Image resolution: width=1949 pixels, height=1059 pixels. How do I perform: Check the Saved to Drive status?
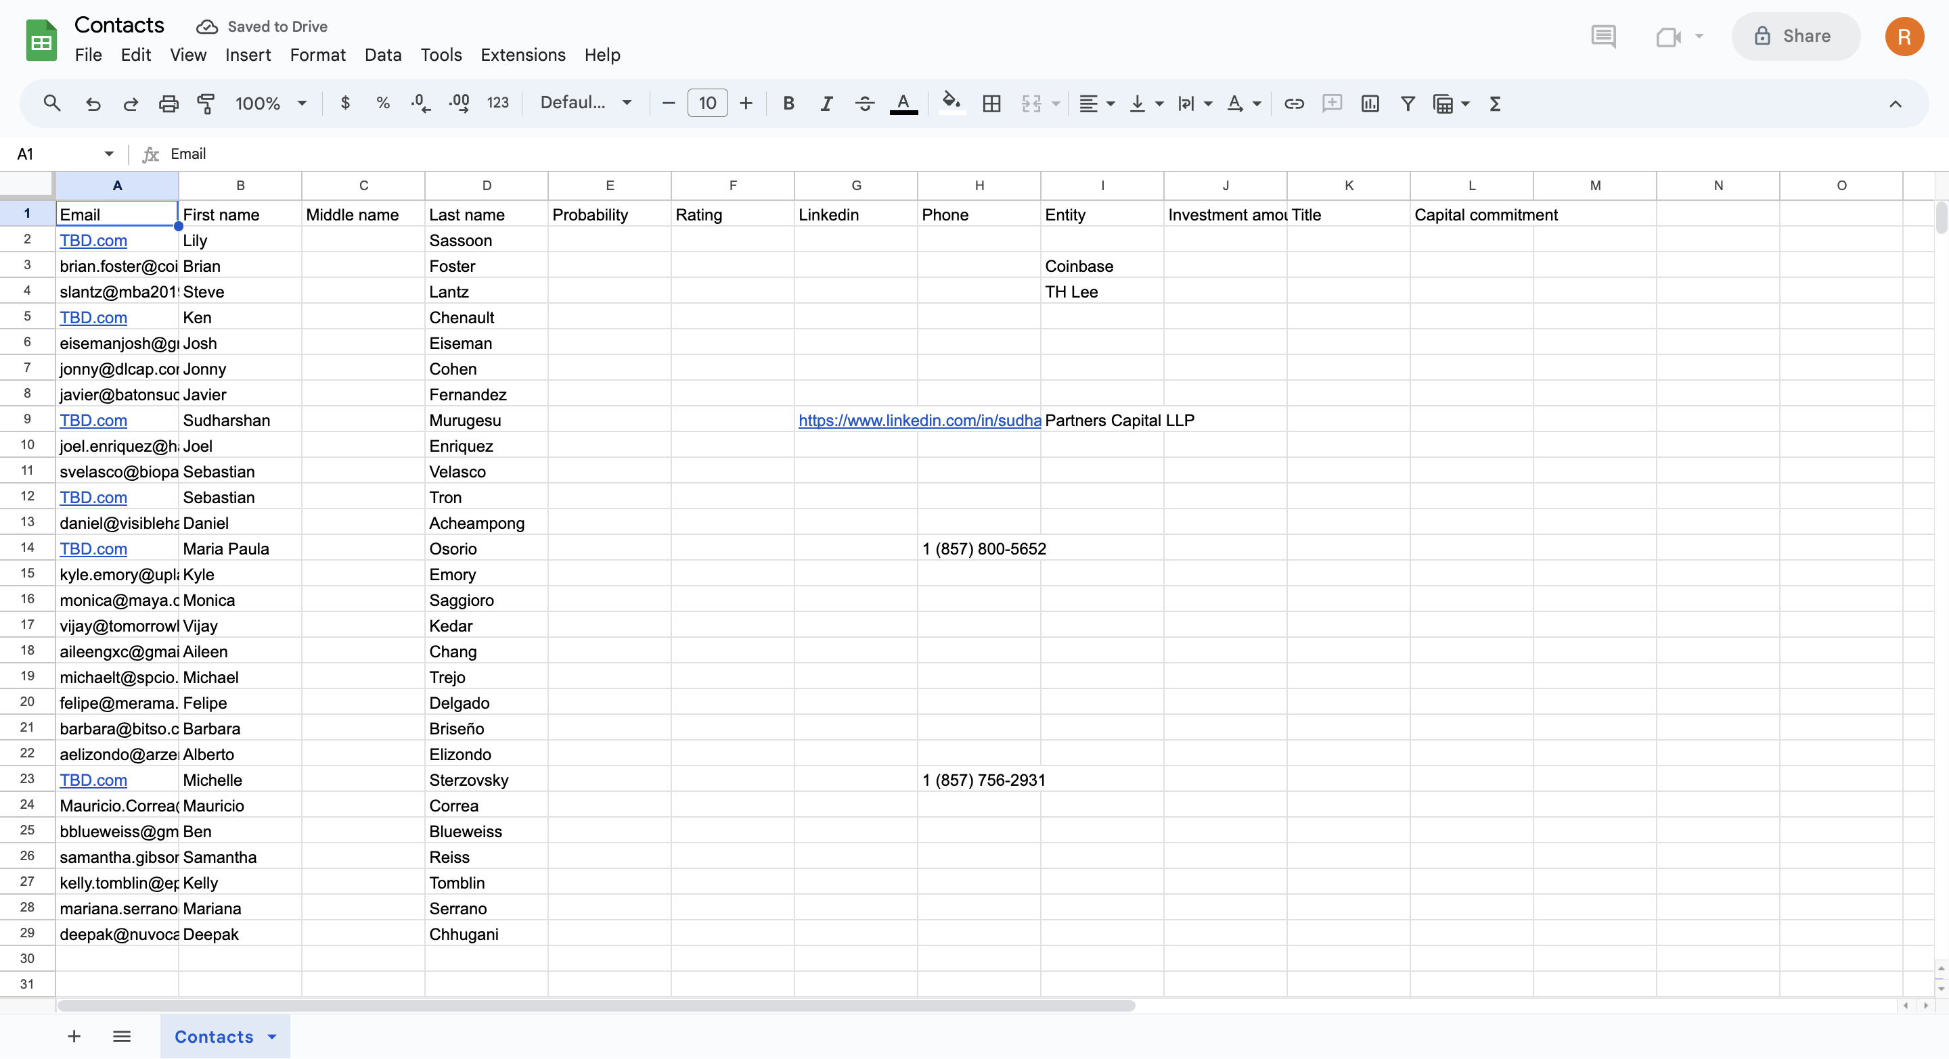[x=262, y=26]
